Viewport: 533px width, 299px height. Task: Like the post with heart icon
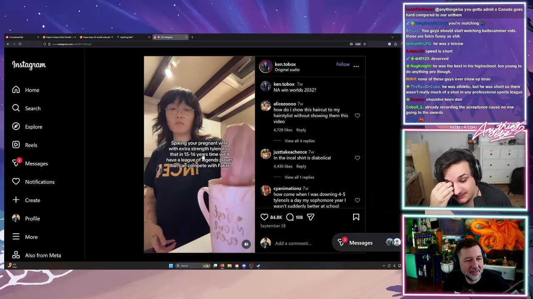264,217
